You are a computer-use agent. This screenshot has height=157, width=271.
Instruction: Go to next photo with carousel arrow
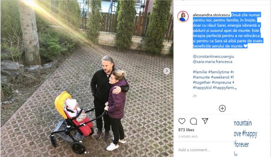[167, 71]
